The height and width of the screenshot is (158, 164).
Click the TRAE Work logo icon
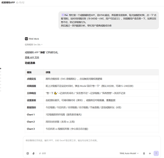tap(26, 39)
